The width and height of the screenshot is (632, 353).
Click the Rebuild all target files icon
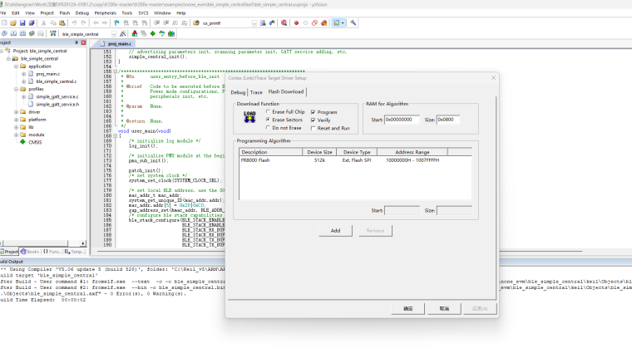[22, 34]
